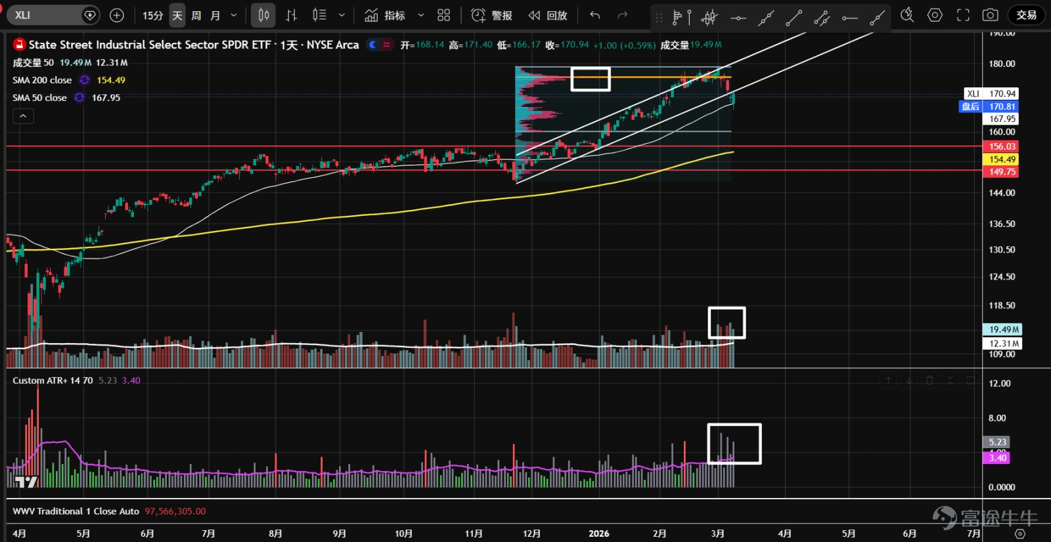The image size is (1051, 542).
Task: Click the 156.03 red horizontal line label
Action: click(1001, 146)
